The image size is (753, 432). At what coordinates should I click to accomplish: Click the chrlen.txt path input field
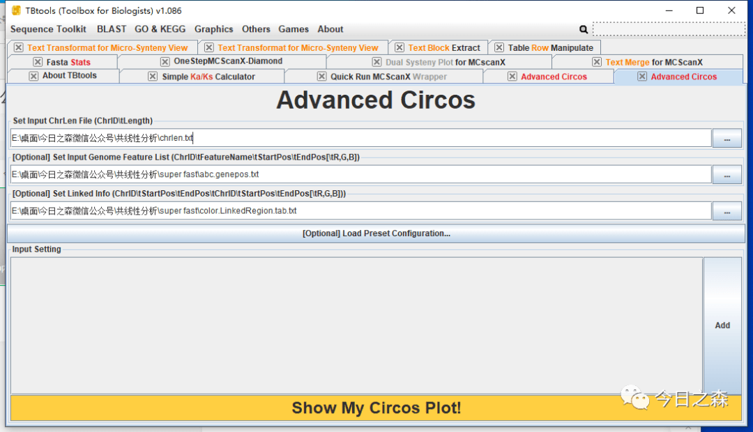click(x=360, y=138)
